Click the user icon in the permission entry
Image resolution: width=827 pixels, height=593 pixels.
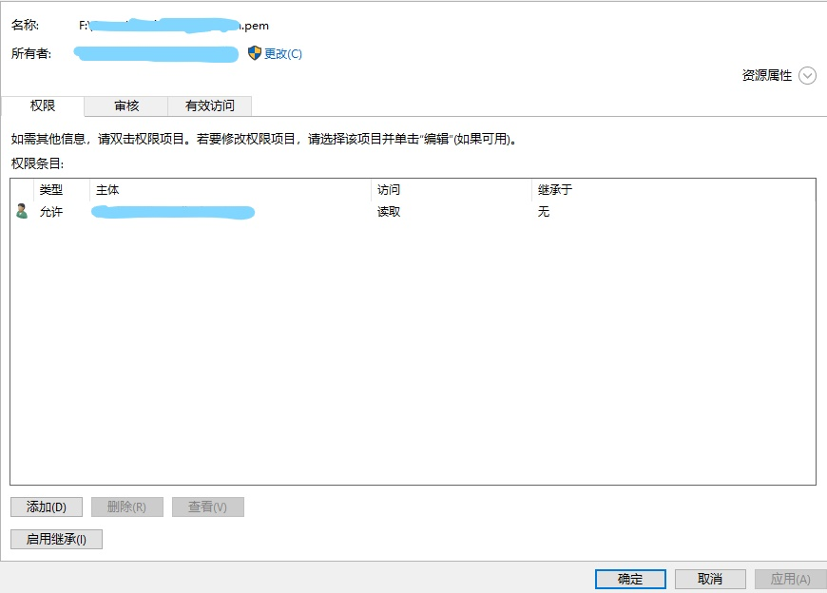[x=22, y=211]
